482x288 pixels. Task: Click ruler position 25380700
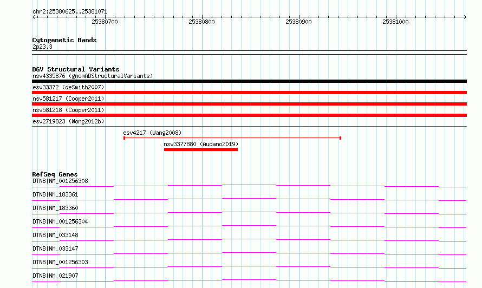tap(105, 22)
